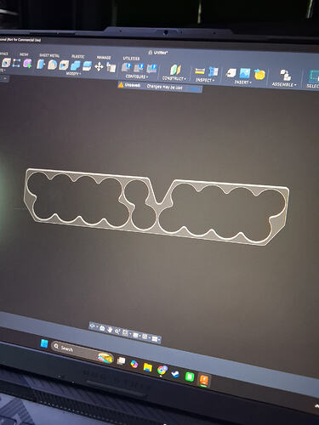Open the Copilot taskbar icon
Viewport: 319px width, 425px height.
(x=134, y=364)
